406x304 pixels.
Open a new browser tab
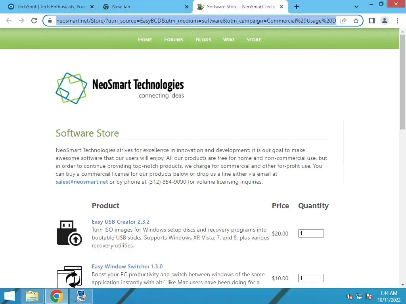pyautogui.click(x=297, y=7)
